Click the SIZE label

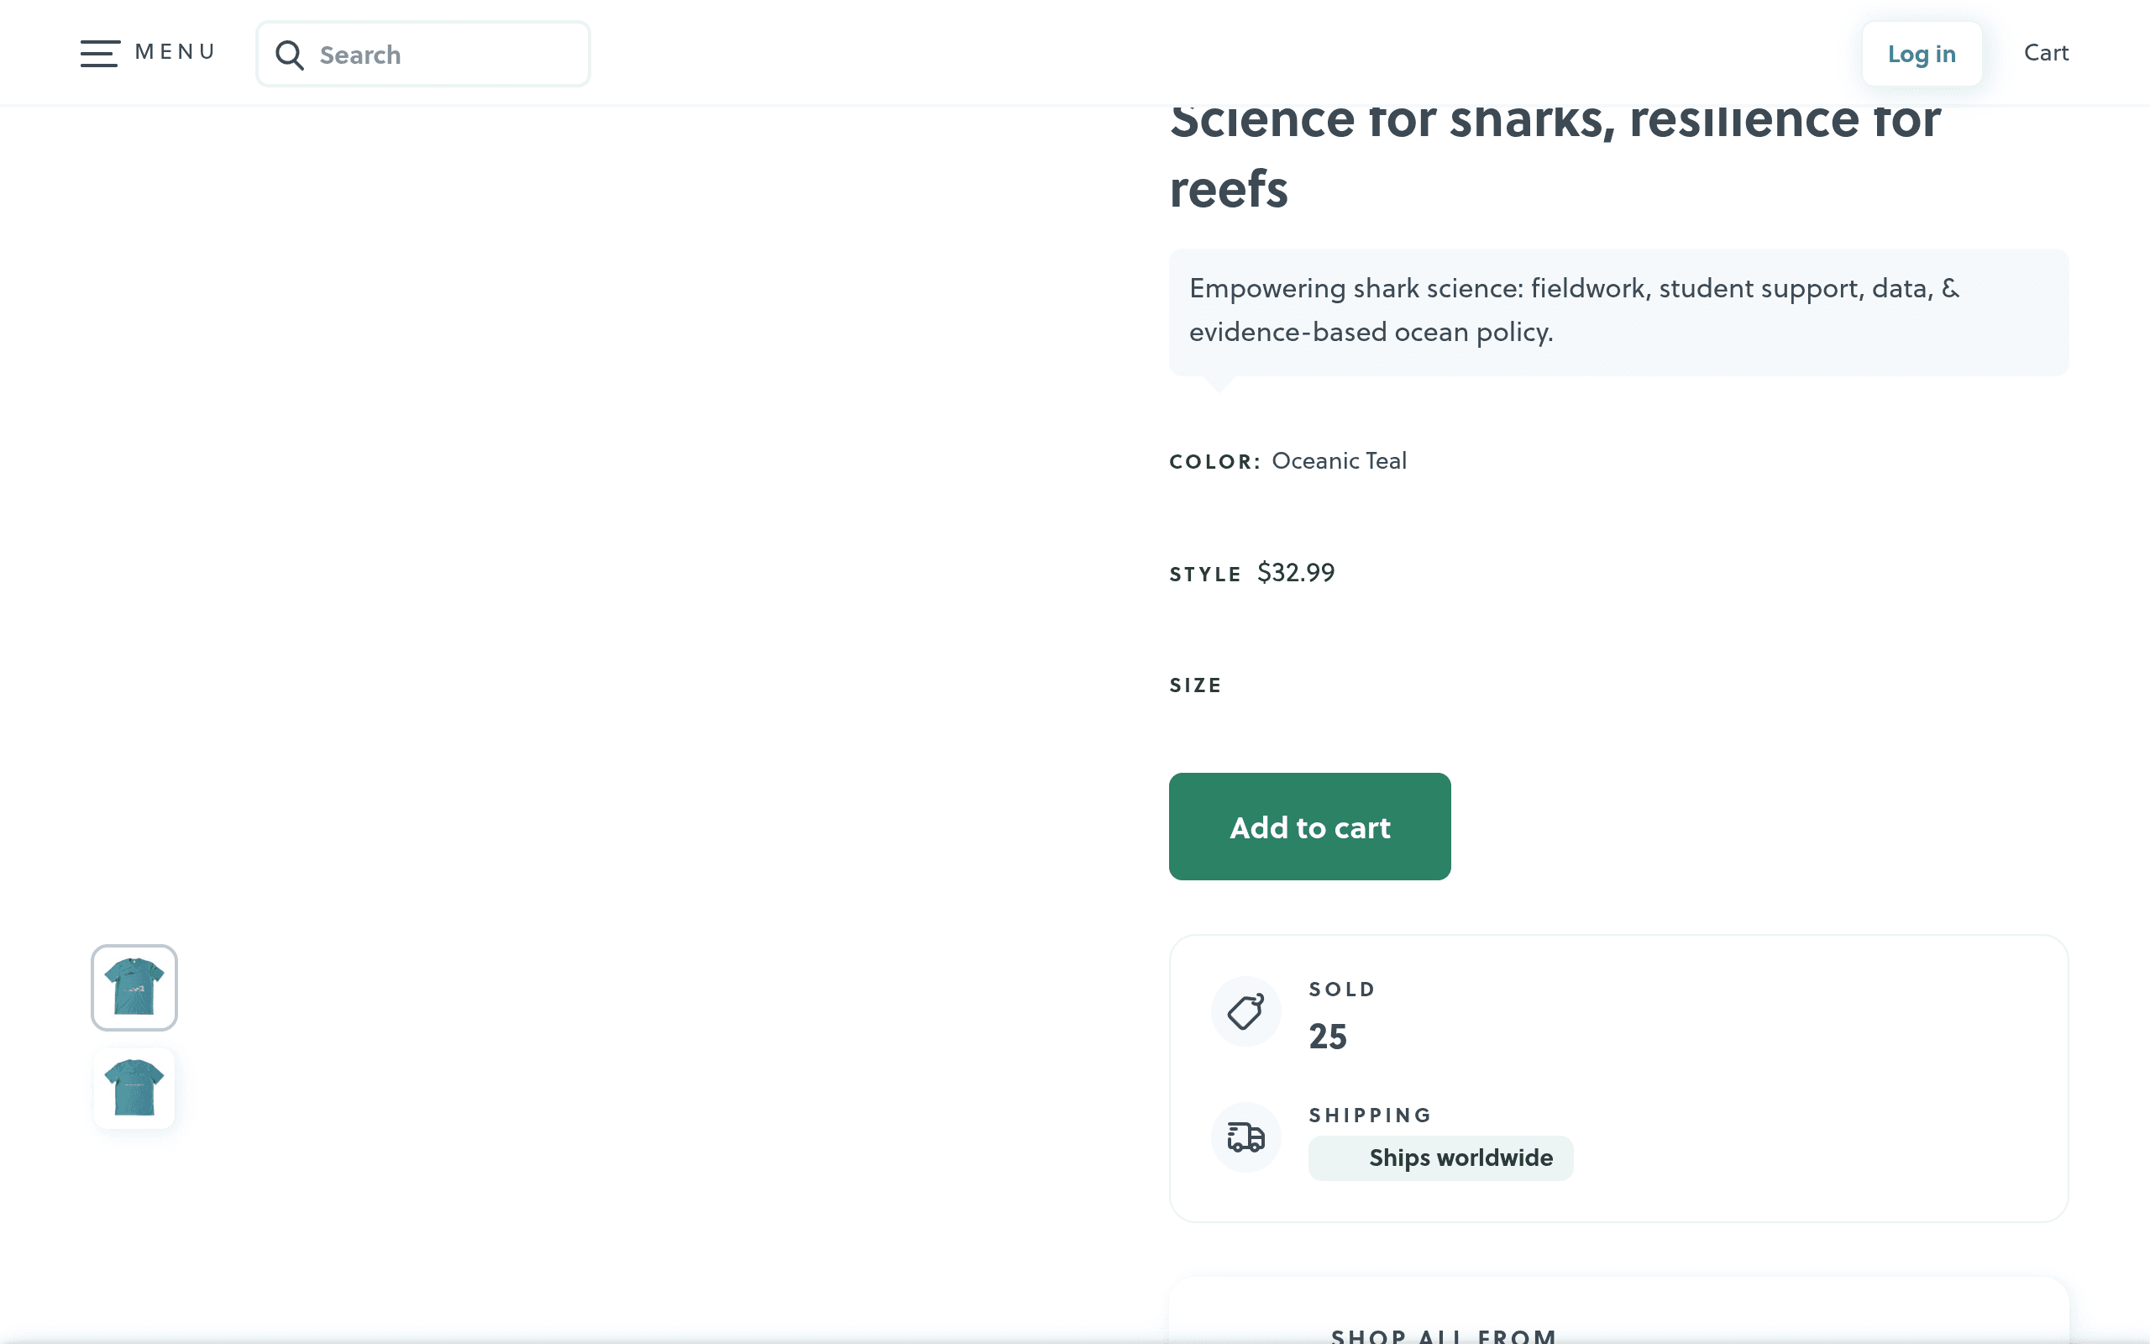point(1195,685)
